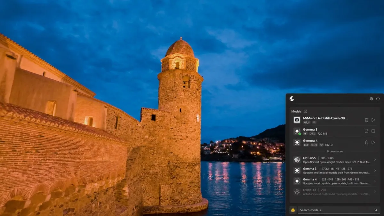
Task: Click the Browse more link
Action: pos(335,151)
